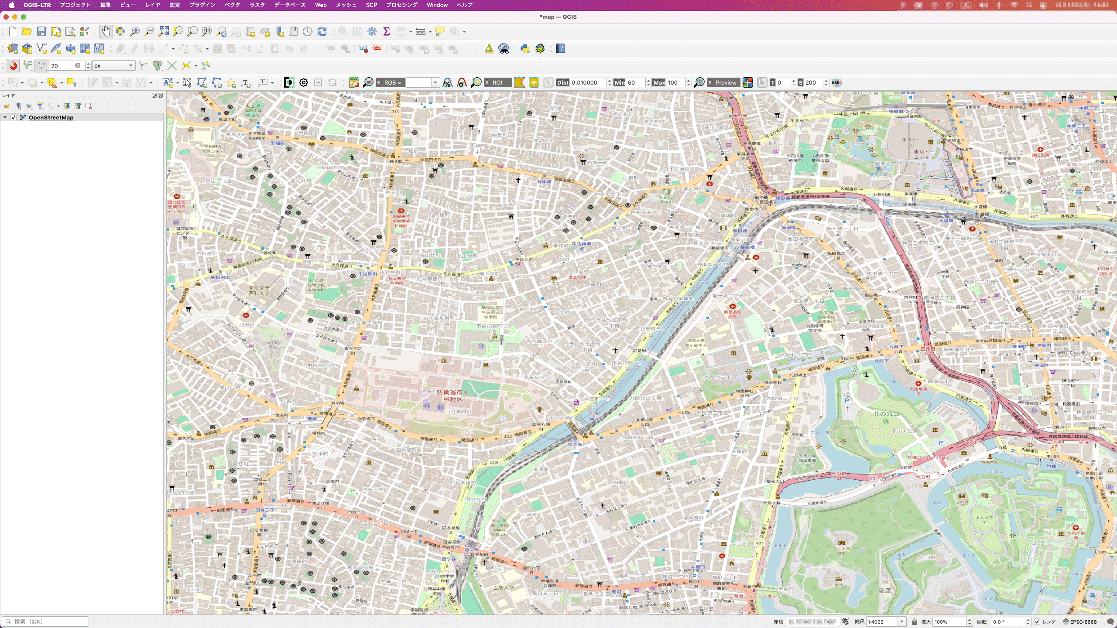
Task: Expand the measure tool dropdown arrow
Action: pos(430,31)
